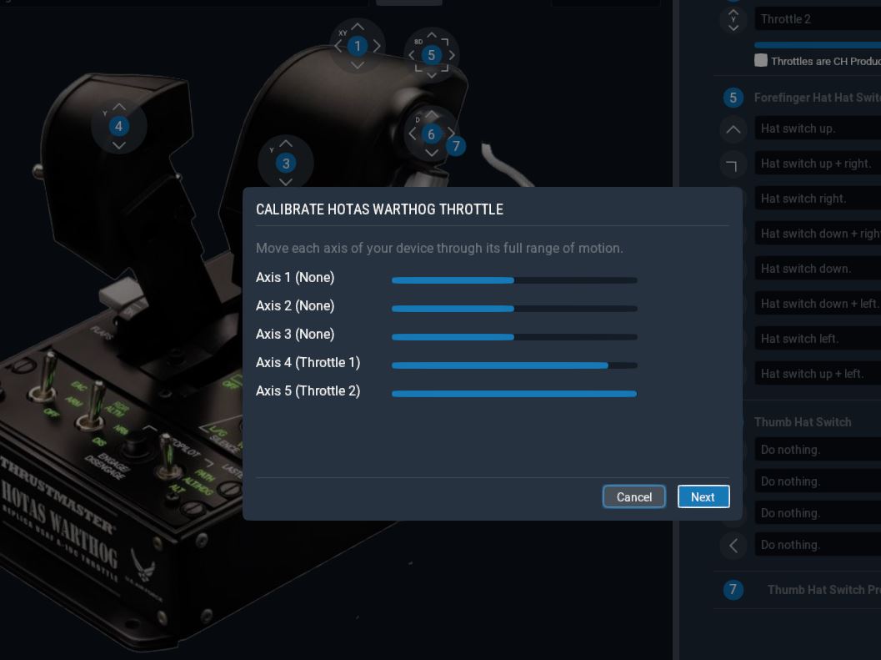The width and height of the screenshot is (881, 660).
Task: Click the 'Thumb Hat Switch Press' heading
Action: [823, 590]
